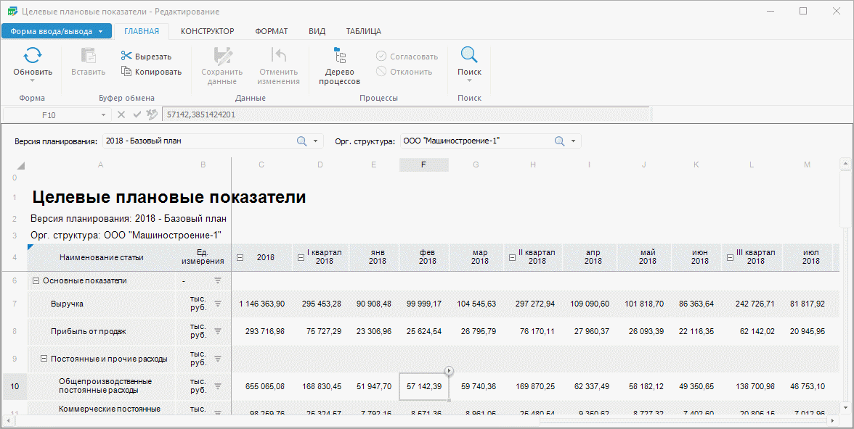Screen dimensions: 854x429
Task: Collapse the I квартал 2018 columns
Action: 300,257
